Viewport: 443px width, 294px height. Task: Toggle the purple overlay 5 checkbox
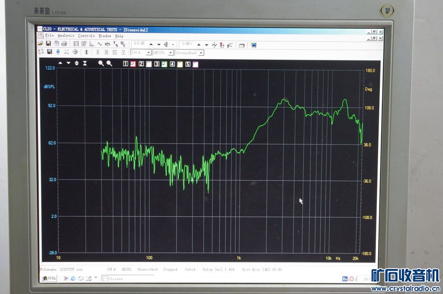pyautogui.click(x=195, y=64)
